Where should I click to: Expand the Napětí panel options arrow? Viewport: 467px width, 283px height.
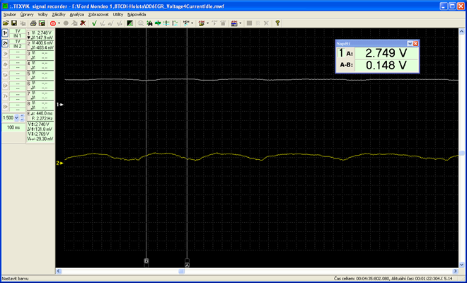pyautogui.click(x=409, y=44)
